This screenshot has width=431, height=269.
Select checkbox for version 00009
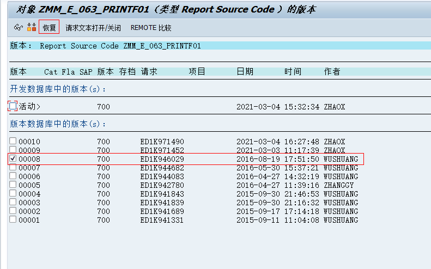[x=13, y=150]
